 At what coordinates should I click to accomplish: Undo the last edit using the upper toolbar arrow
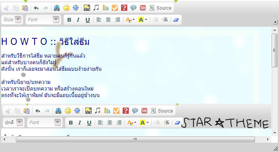click(36, 8)
